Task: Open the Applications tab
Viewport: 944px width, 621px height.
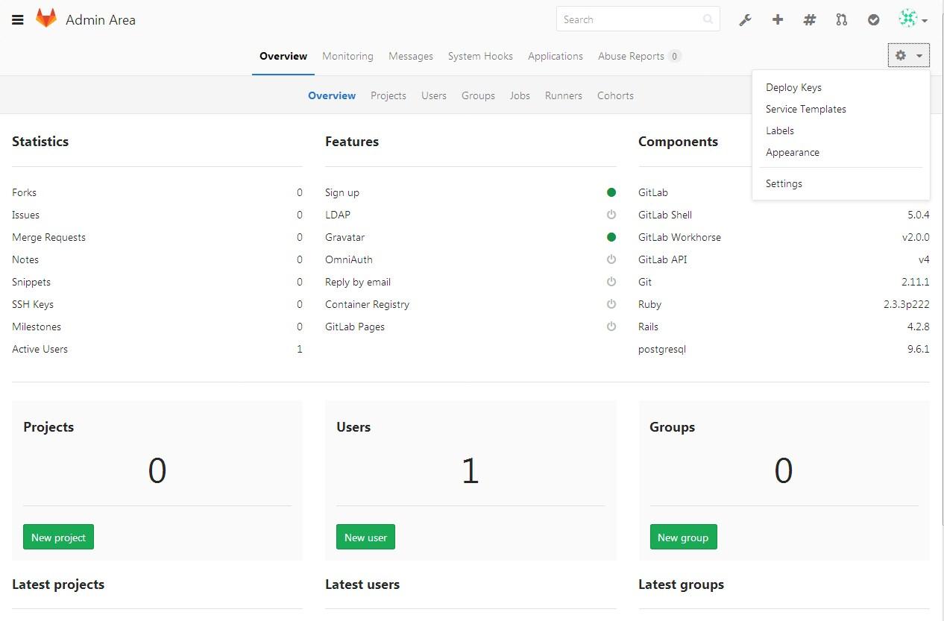Action: coord(556,56)
